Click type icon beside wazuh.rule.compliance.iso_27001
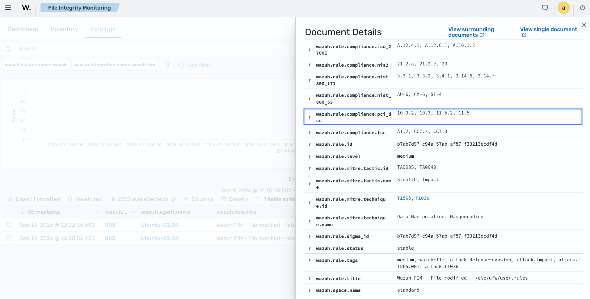 point(310,50)
